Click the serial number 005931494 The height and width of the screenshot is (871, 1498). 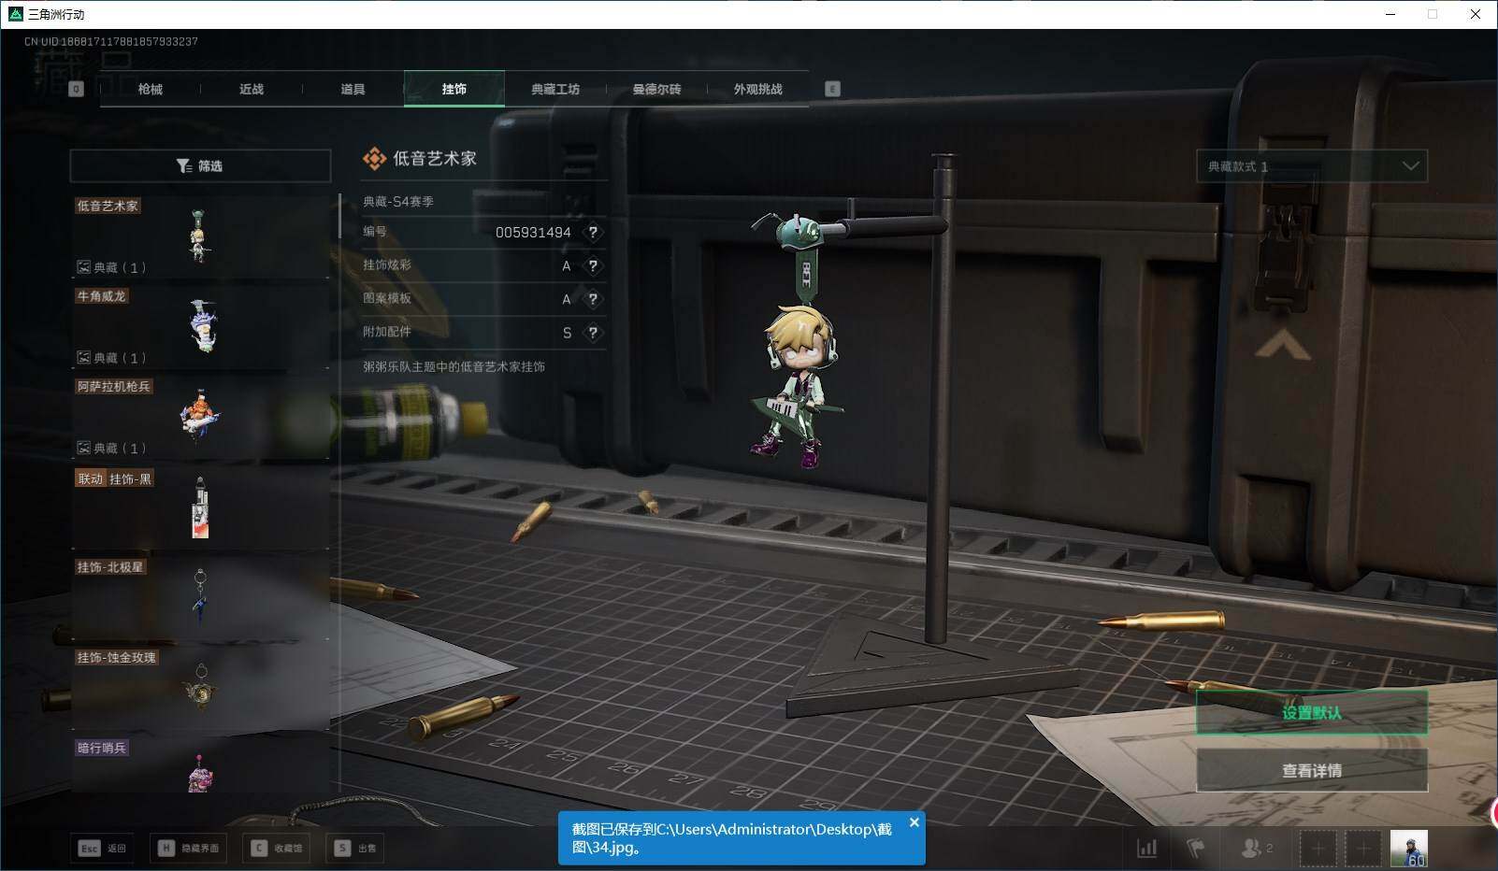(533, 232)
